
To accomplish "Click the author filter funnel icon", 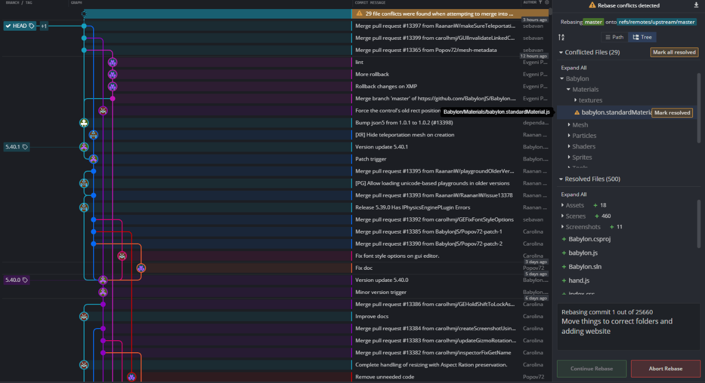I will point(540,3).
